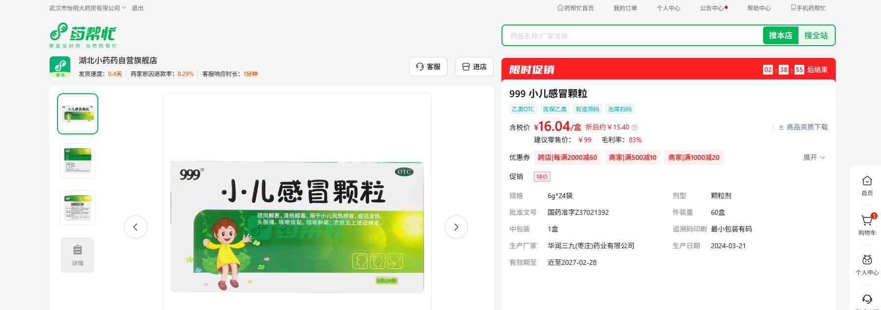Focus the drug name search field
Screen dimensions: 881x310
click(x=632, y=36)
